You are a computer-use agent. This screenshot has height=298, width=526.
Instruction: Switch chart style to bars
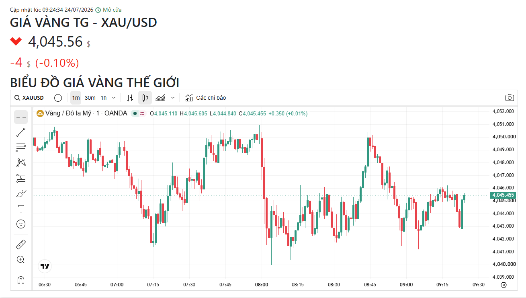(x=130, y=98)
